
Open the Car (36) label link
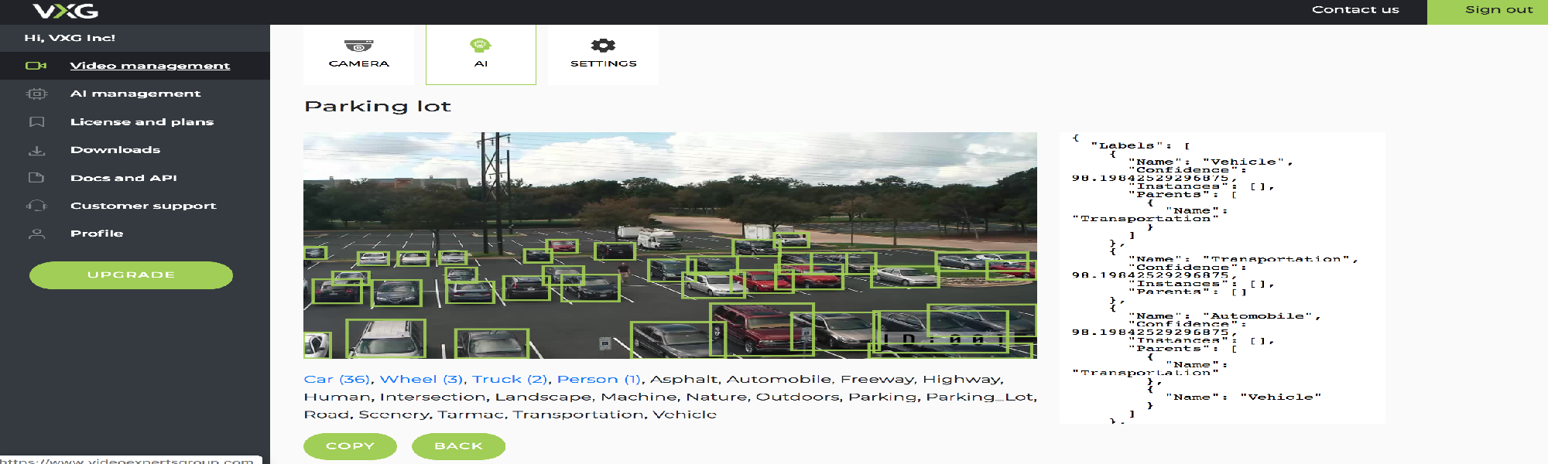pos(337,379)
